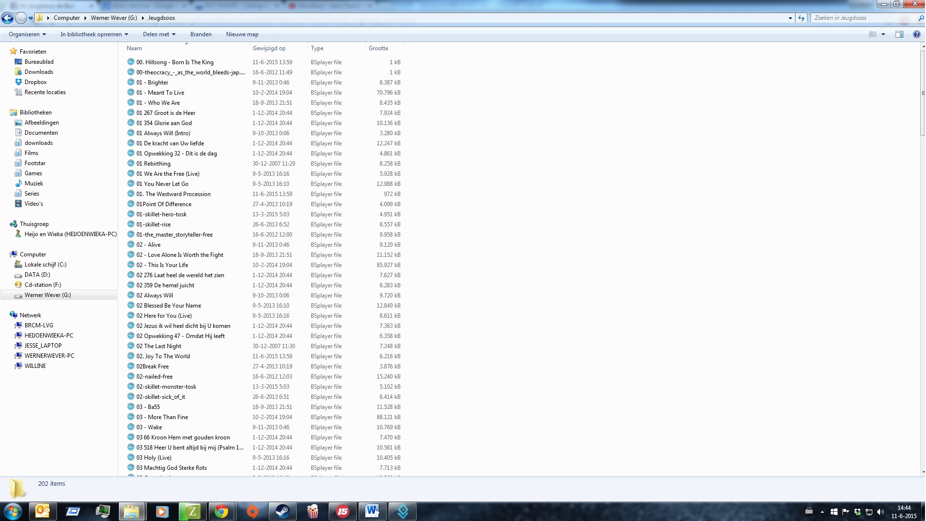Select the Downloads folder icon in Favorieten
The image size is (926, 521).
[x=18, y=72]
